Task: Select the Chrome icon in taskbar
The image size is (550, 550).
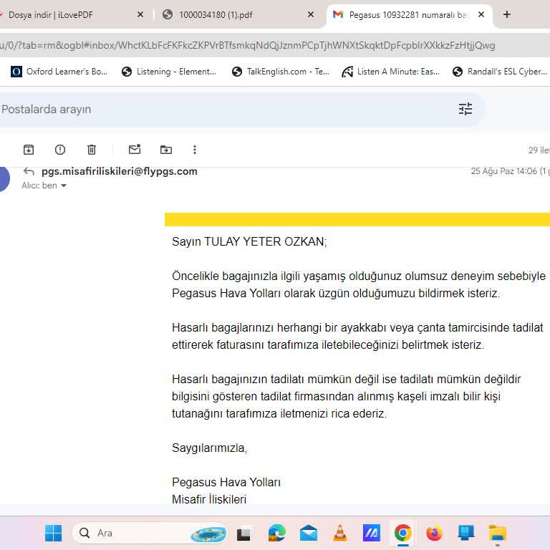Action: point(402,533)
